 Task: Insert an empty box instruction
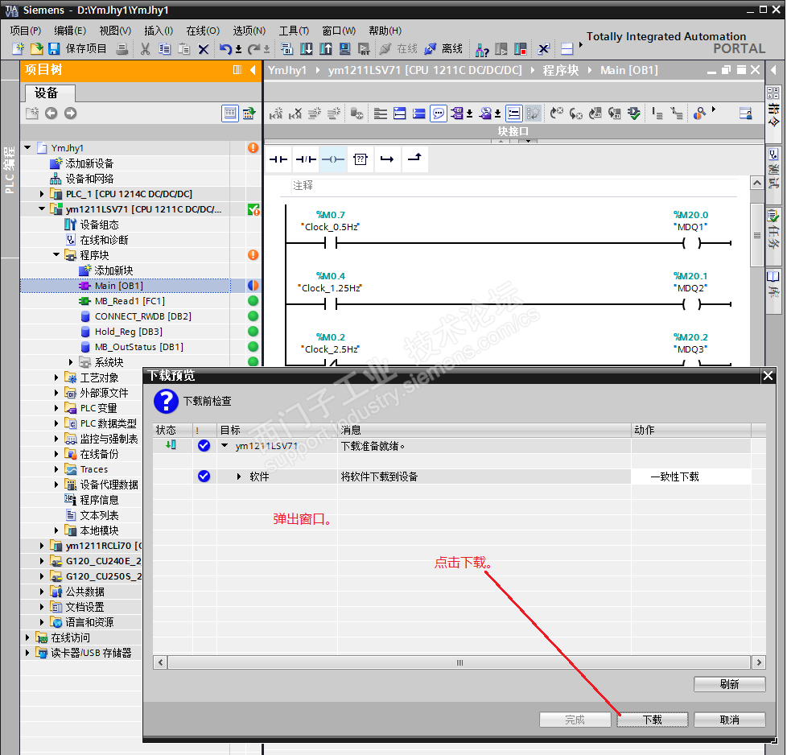(x=361, y=159)
